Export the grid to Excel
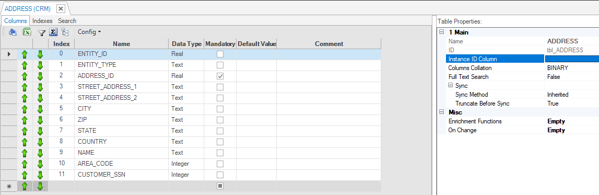Image resolution: width=599 pixels, height=195 pixels. click(x=27, y=32)
